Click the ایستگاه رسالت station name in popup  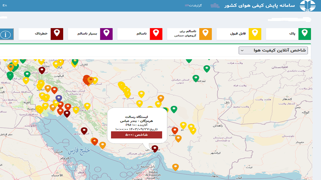point(137,117)
